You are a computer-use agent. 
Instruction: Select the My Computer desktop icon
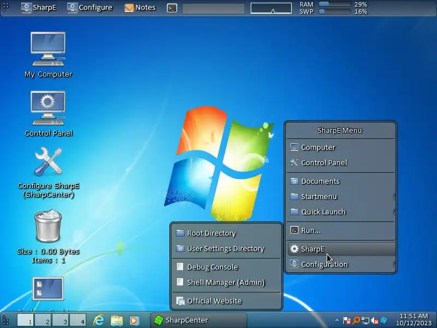tap(48, 54)
